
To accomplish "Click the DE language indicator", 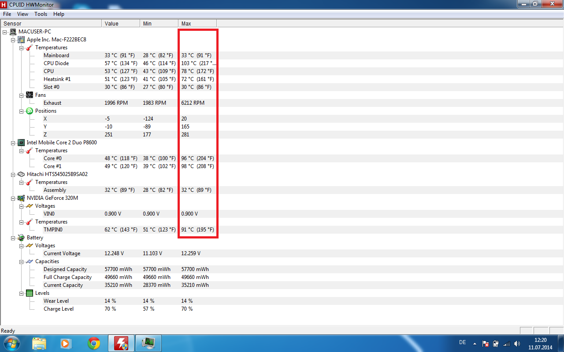I will pyautogui.click(x=462, y=342).
